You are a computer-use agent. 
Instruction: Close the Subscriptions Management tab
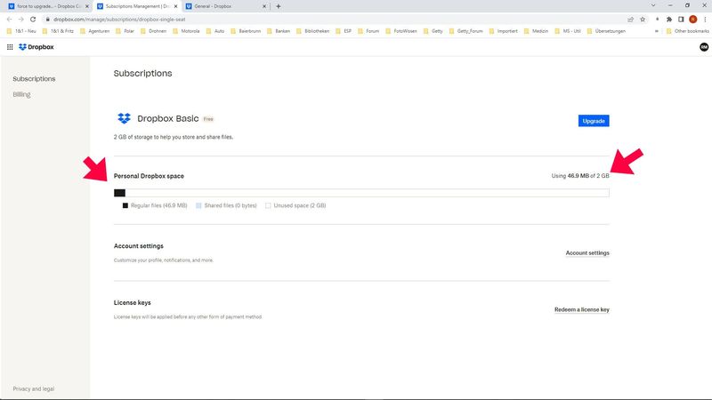(x=175, y=6)
